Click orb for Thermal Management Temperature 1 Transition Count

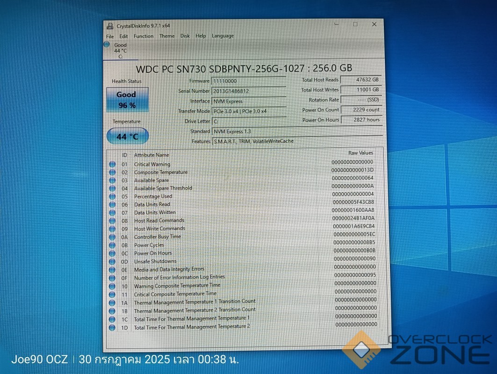pyautogui.click(x=112, y=303)
